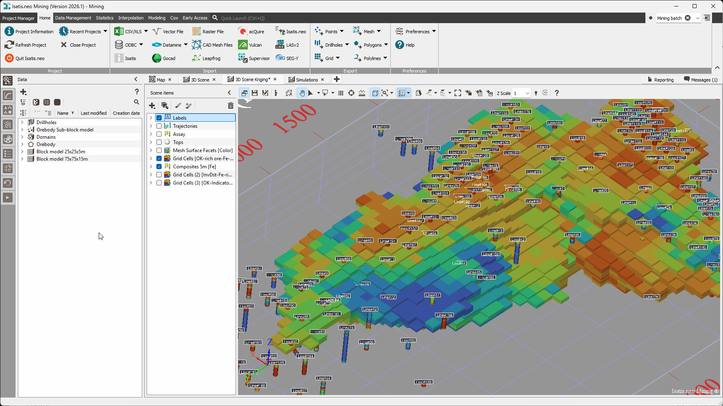This screenshot has height=406, width=723.
Task: Open the Z Scale dropdown
Action: [527, 93]
